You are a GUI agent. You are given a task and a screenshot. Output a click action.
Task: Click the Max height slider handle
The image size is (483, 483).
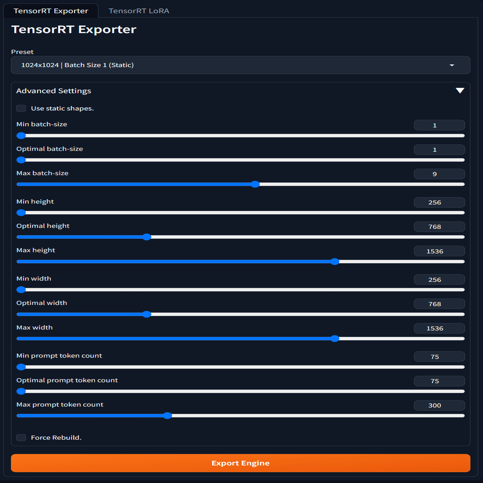(335, 262)
